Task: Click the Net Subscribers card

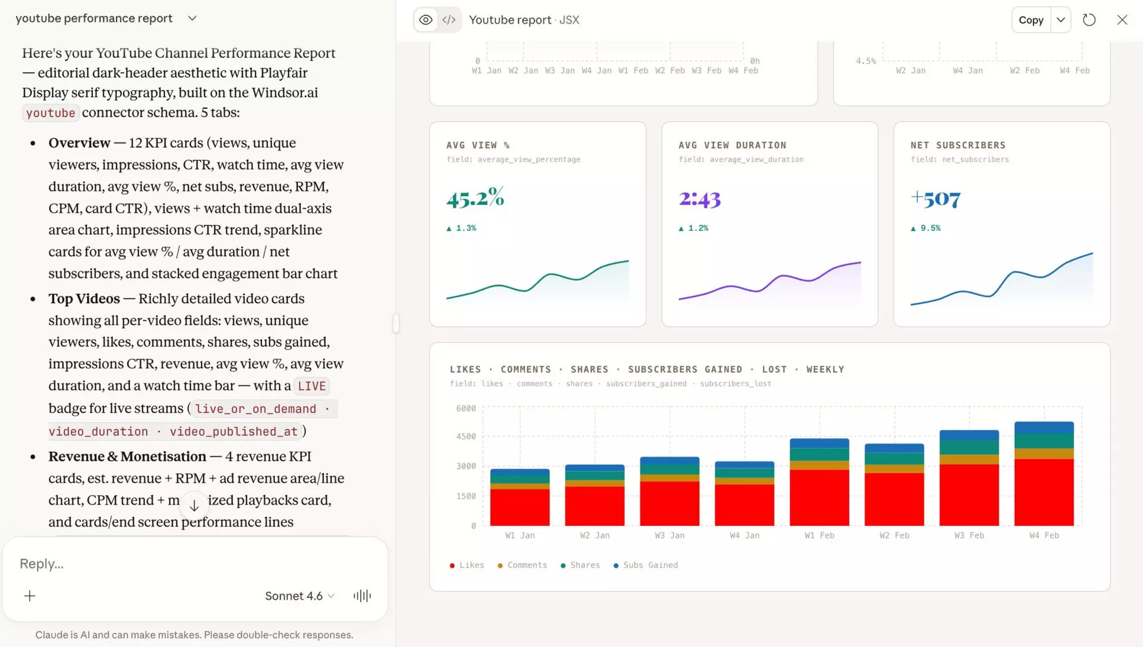Action: [1002, 224]
